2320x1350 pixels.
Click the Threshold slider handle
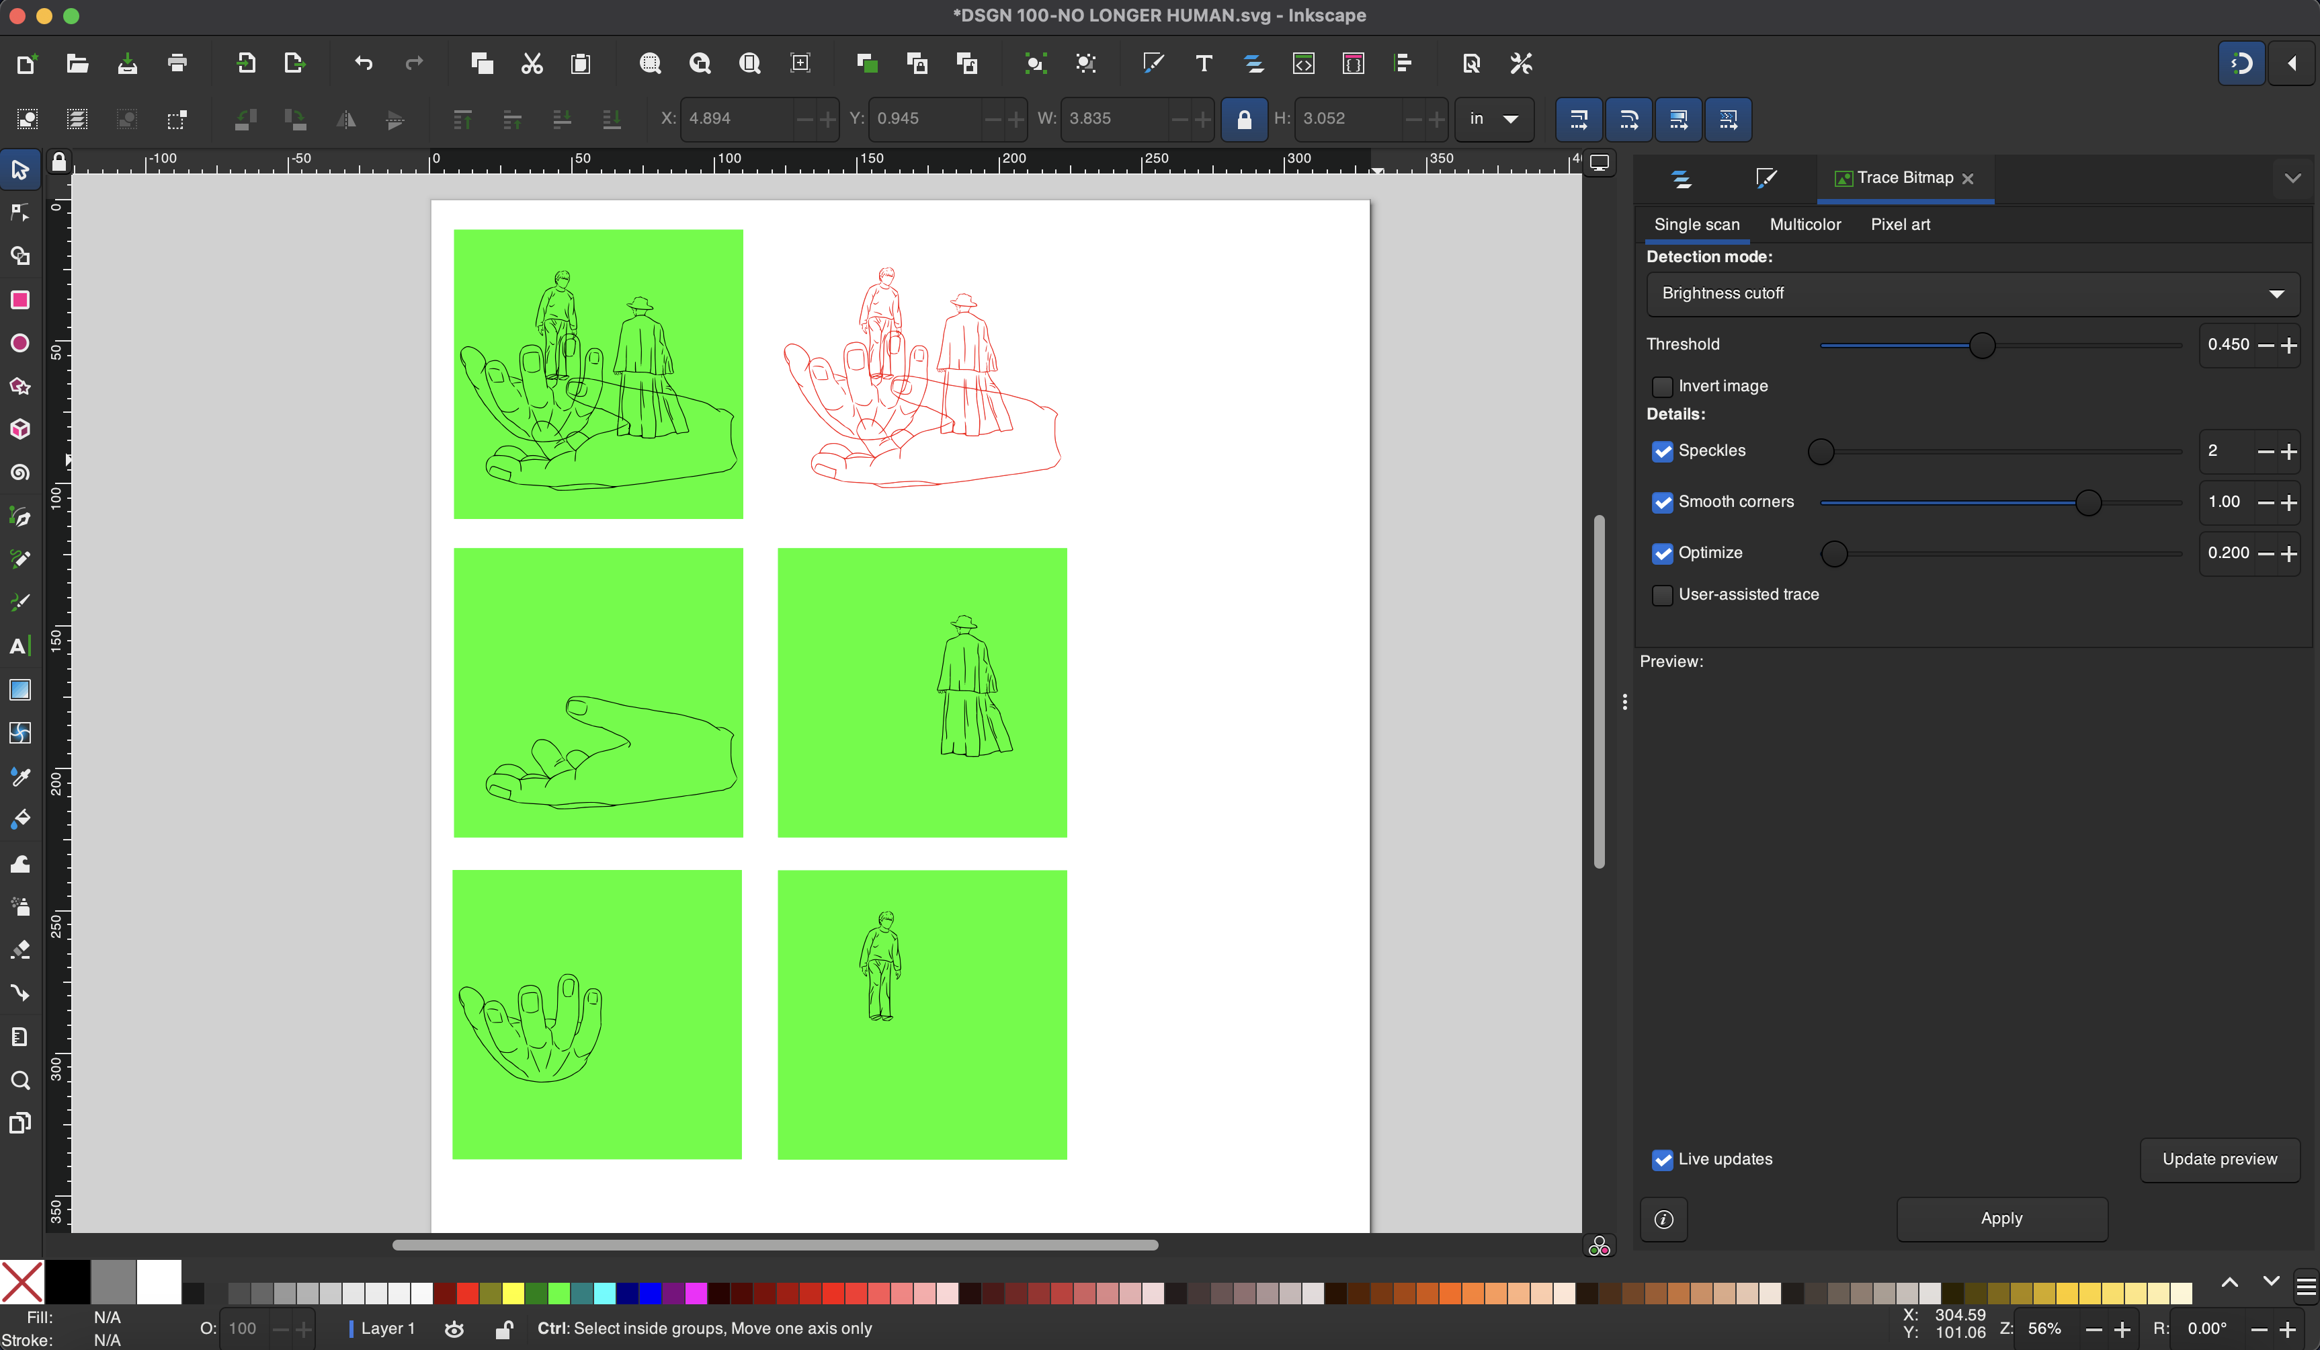[x=1981, y=346]
